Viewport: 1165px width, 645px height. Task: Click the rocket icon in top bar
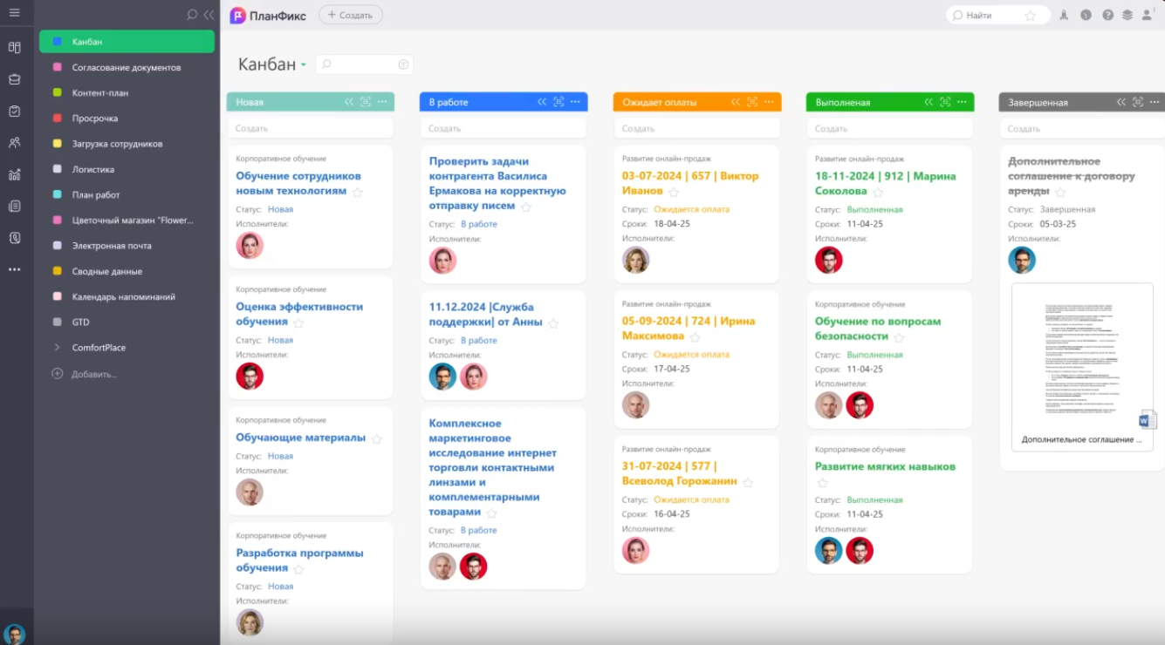point(1063,15)
